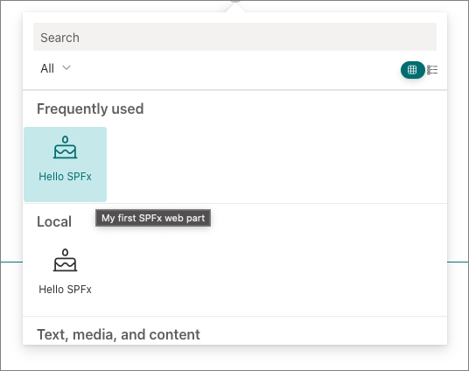Click the Frequently used heading

pos(90,108)
